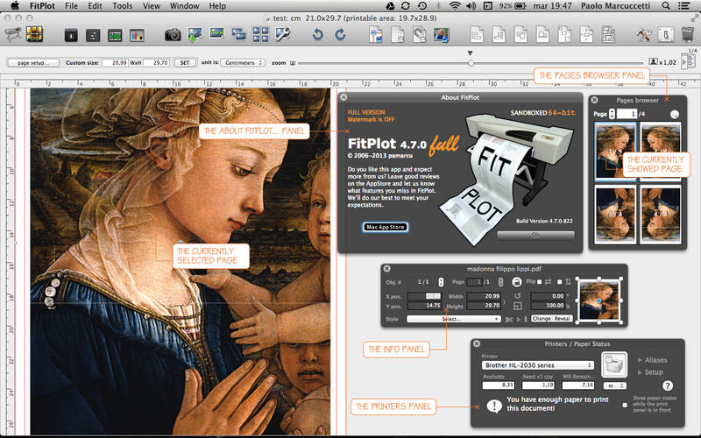Viewport: 701px width, 438px height.
Task: Click the question mark help icon
Action: [x=668, y=385]
